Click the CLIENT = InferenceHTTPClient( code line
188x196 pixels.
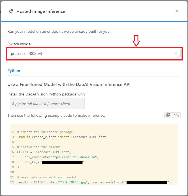(44, 152)
